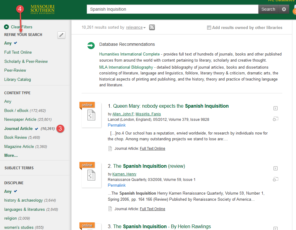Expand the Subject Terms section
The image size is (296, 230).
19,168
